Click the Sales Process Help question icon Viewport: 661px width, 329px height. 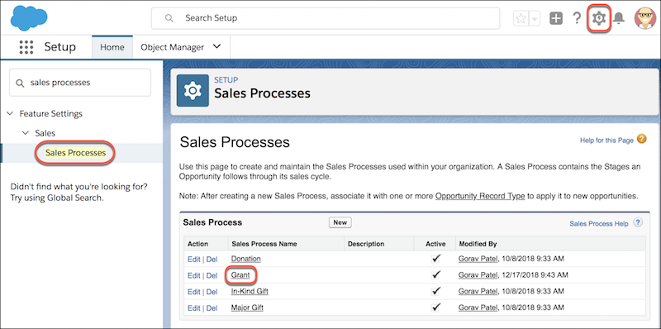pyautogui.click(x=638, y=222)
